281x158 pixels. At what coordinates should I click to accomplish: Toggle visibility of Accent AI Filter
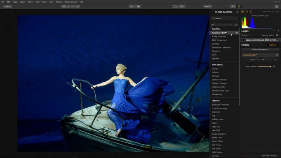277,55
